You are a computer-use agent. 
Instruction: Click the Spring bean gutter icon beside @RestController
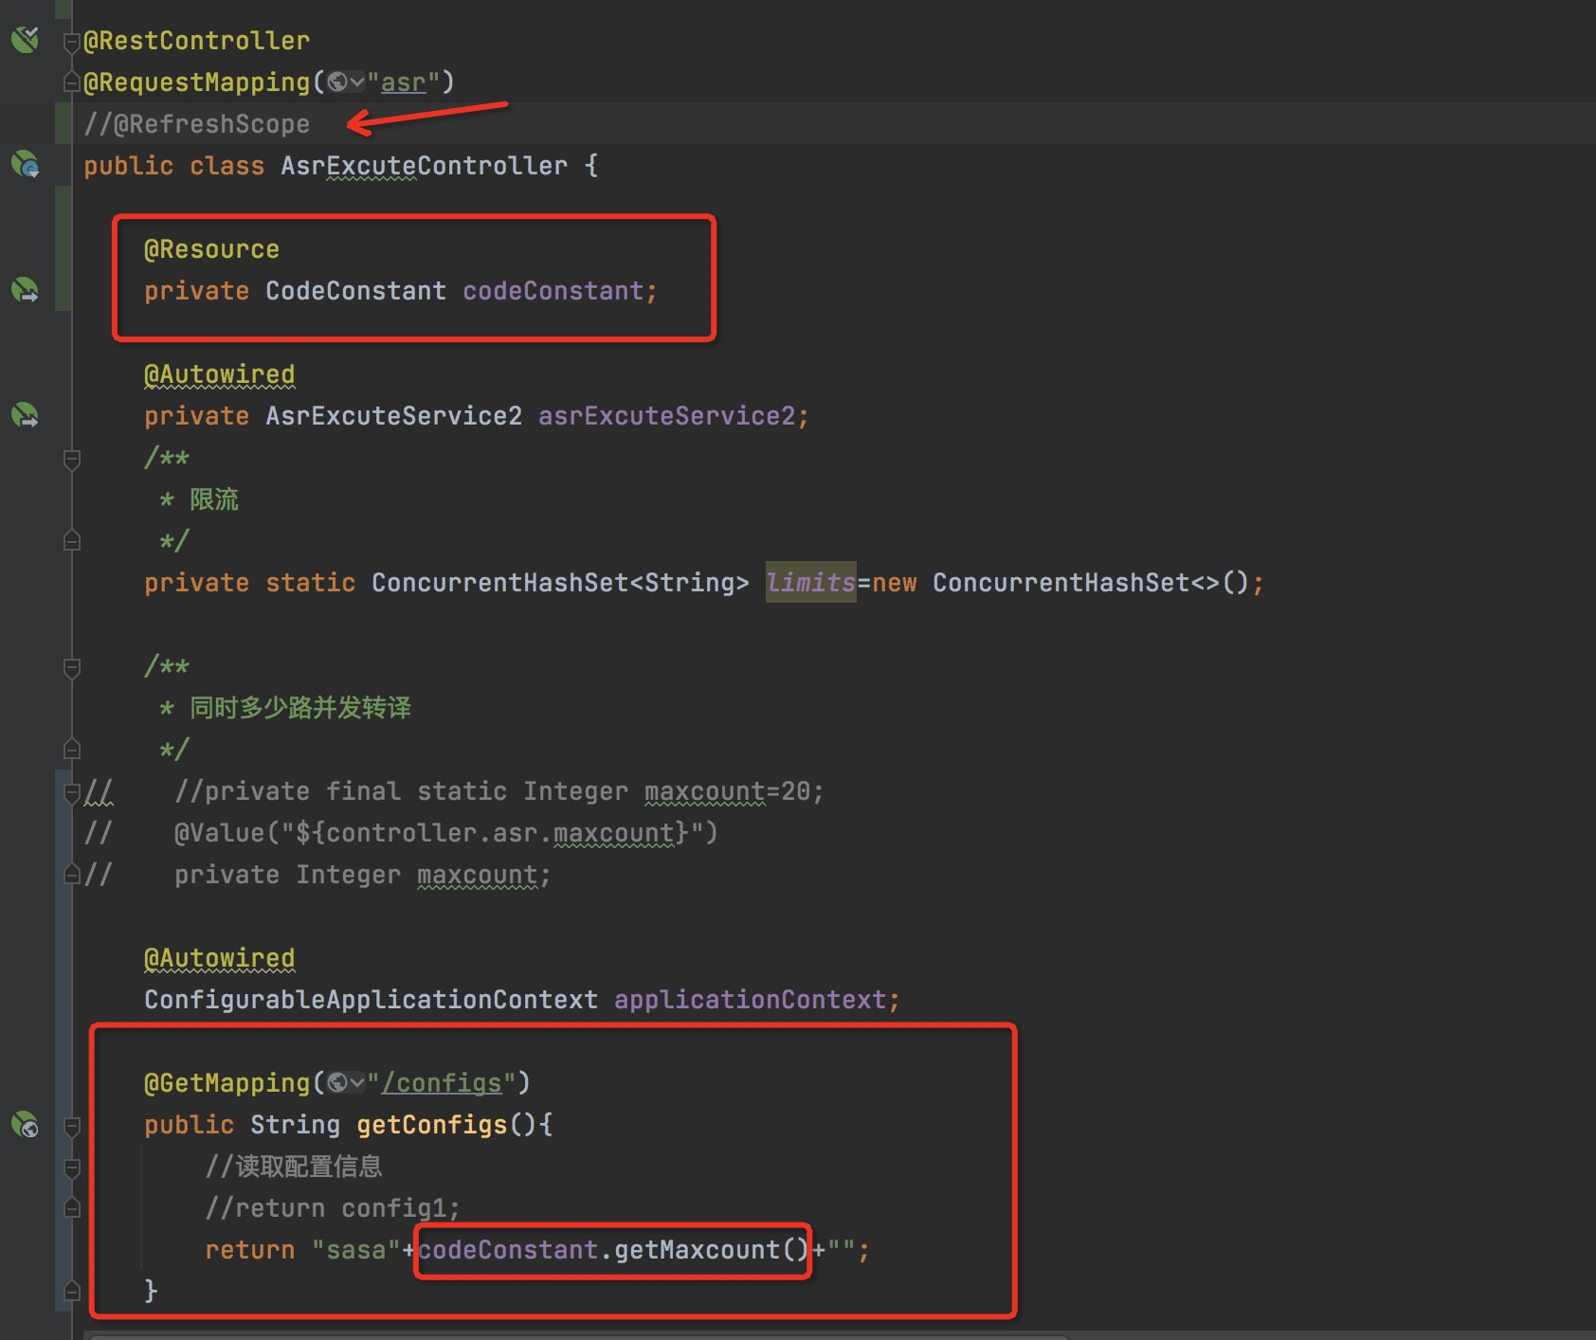[26, 40]
